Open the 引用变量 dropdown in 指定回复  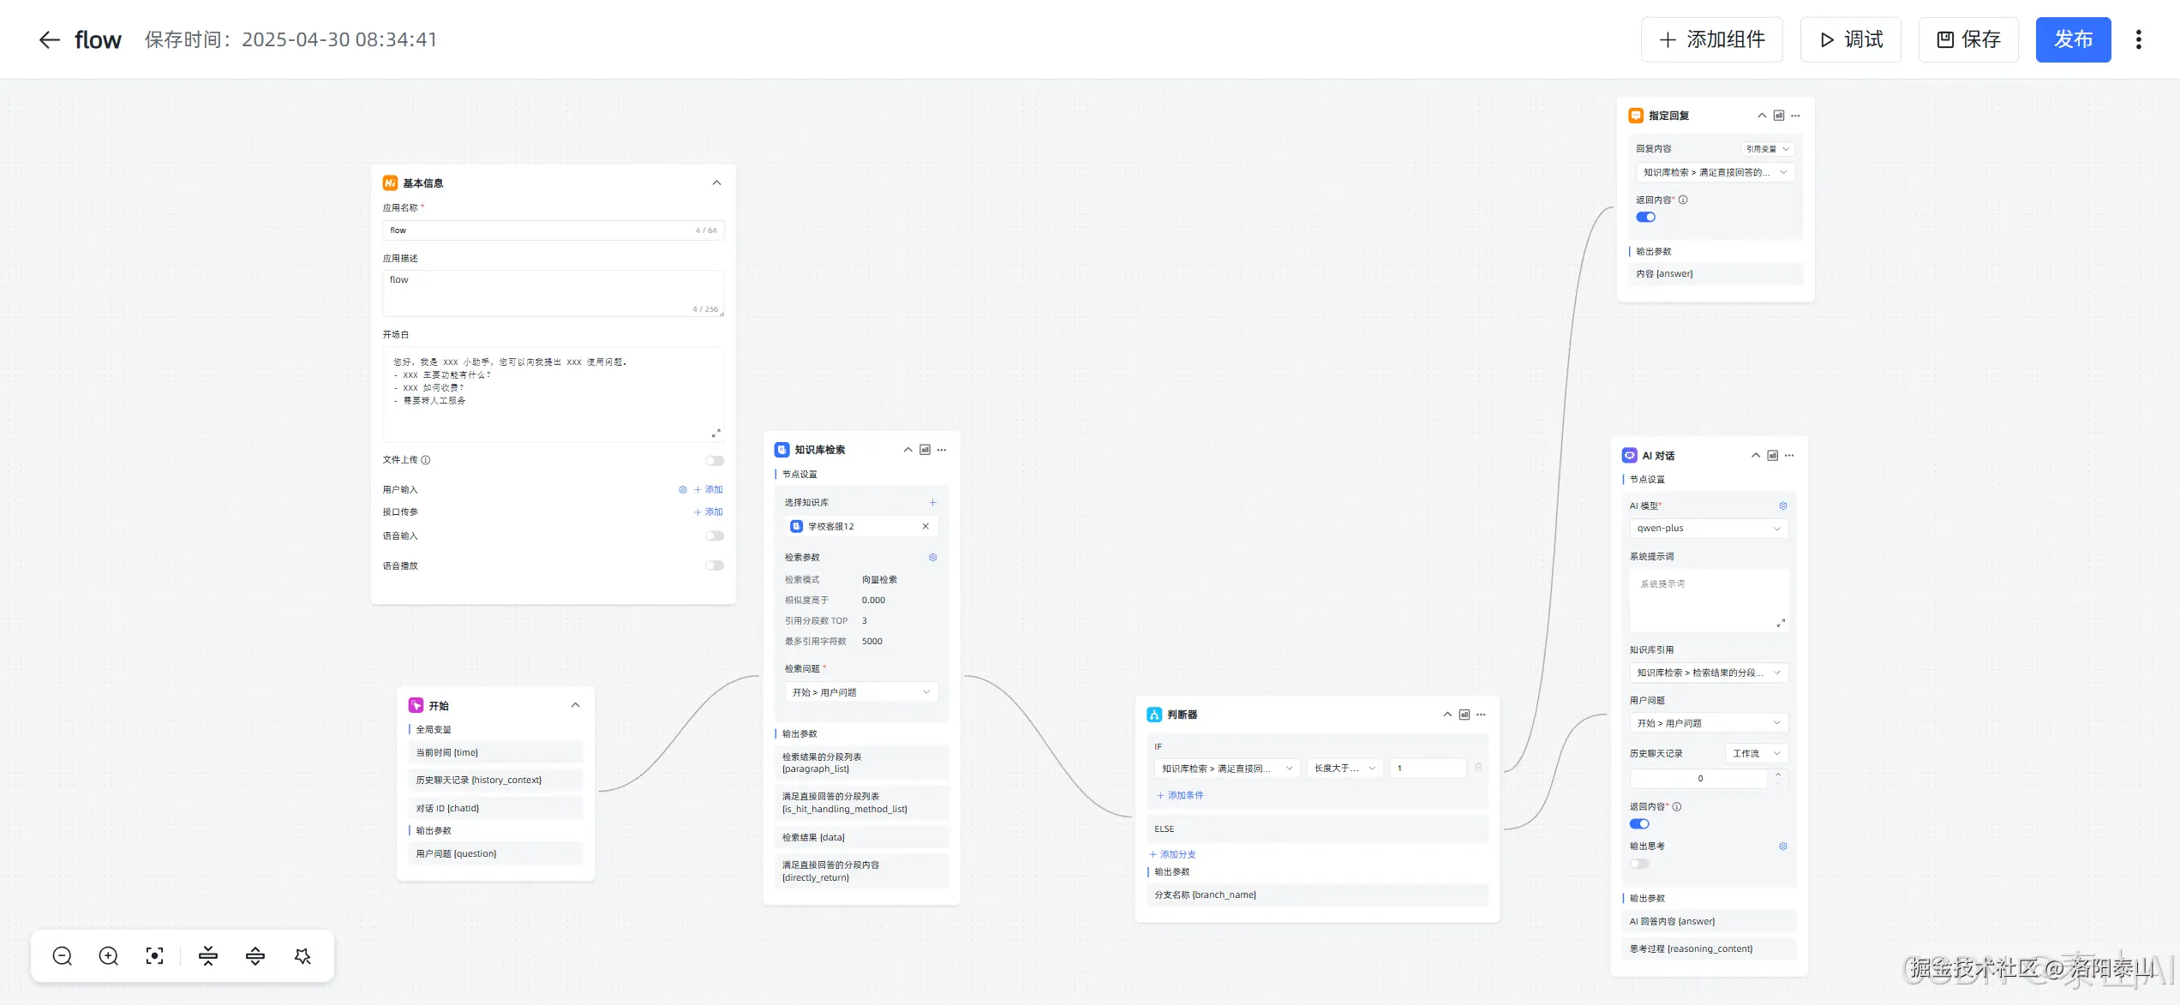point(1768,148)
